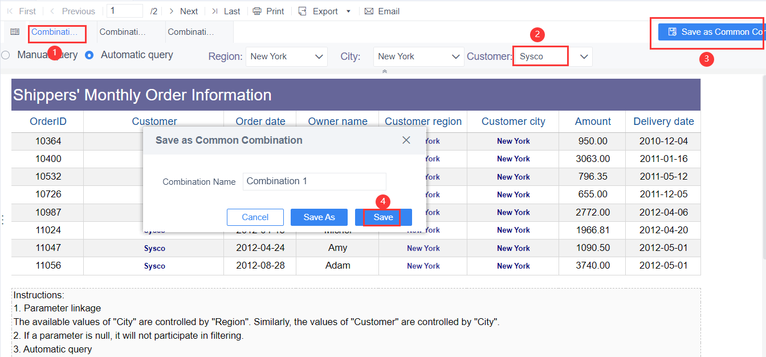
Task: Click the Save button in the dialog
Action: (382, 217)
